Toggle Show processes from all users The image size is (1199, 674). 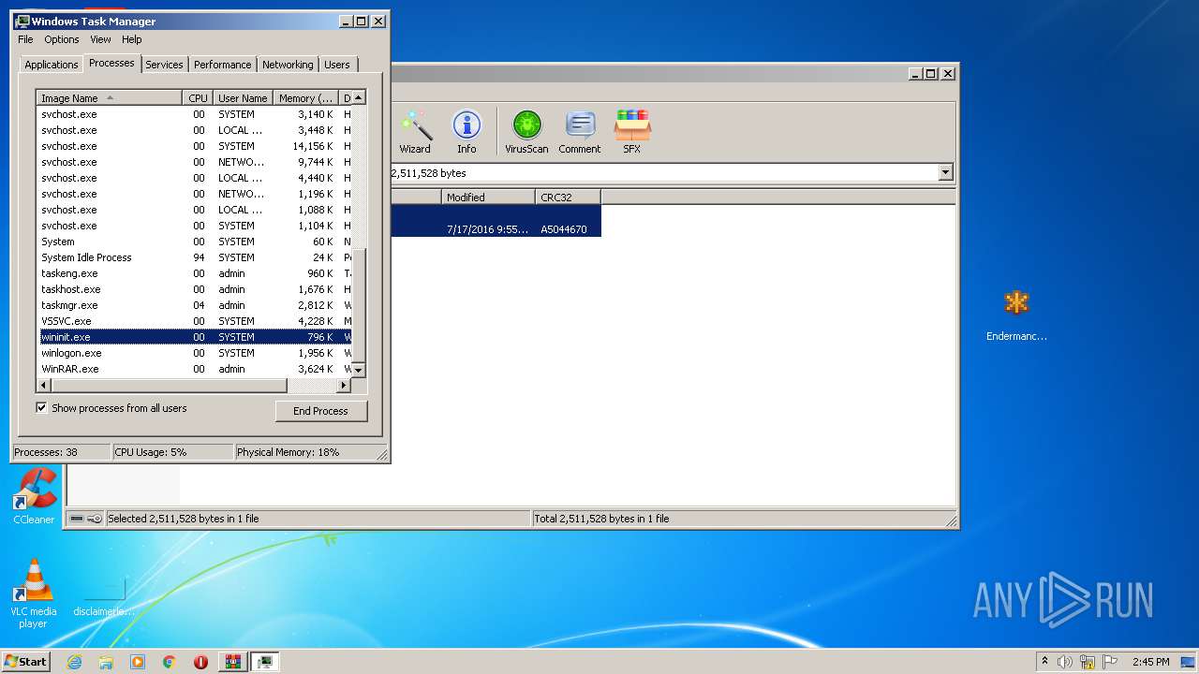41,408
